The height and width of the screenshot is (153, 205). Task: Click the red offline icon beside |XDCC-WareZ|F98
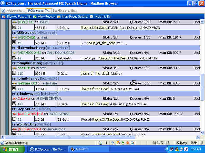tap(14, 114)
